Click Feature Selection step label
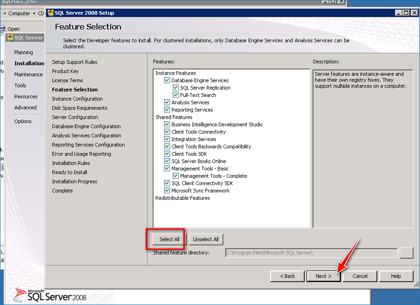 point(75,90)
